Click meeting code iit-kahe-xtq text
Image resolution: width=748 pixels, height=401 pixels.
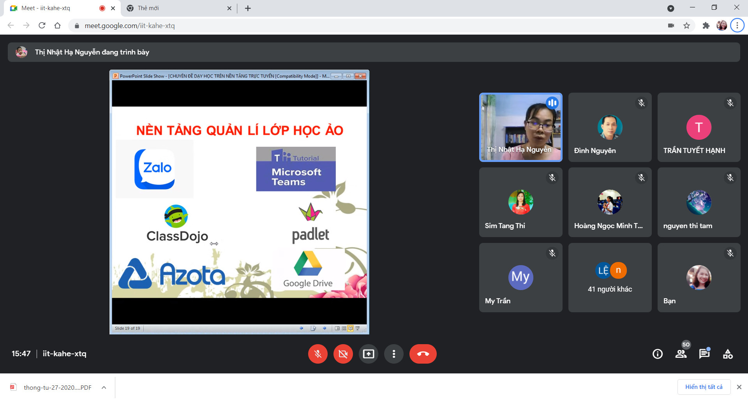click(x=64, y=354)
